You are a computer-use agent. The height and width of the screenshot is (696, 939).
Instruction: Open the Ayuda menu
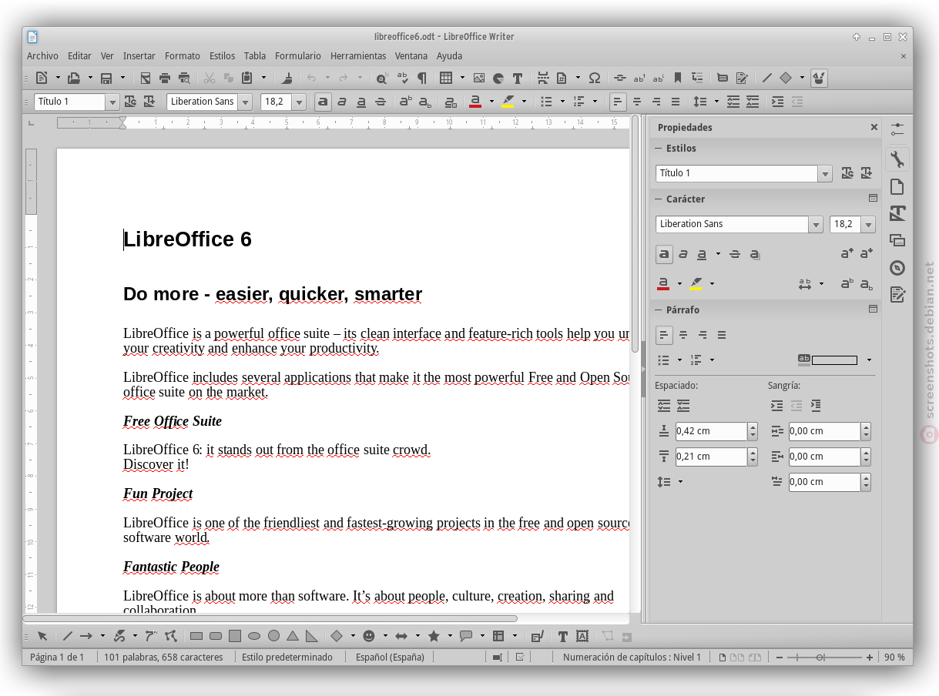[x=449, y=56]
